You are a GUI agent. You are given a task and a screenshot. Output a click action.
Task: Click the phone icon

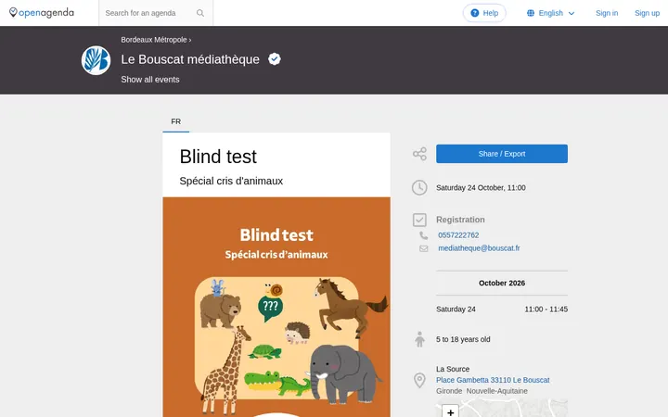pos(423,235)
